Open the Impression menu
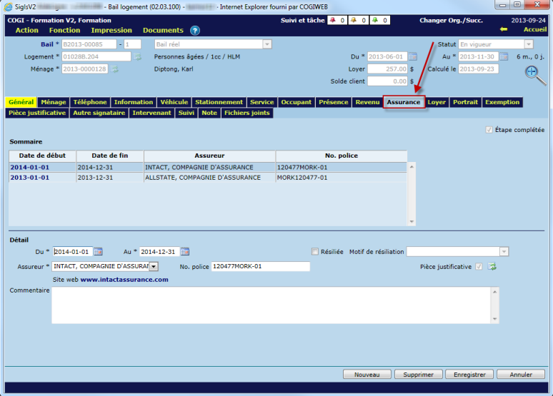 coord(111,31)
